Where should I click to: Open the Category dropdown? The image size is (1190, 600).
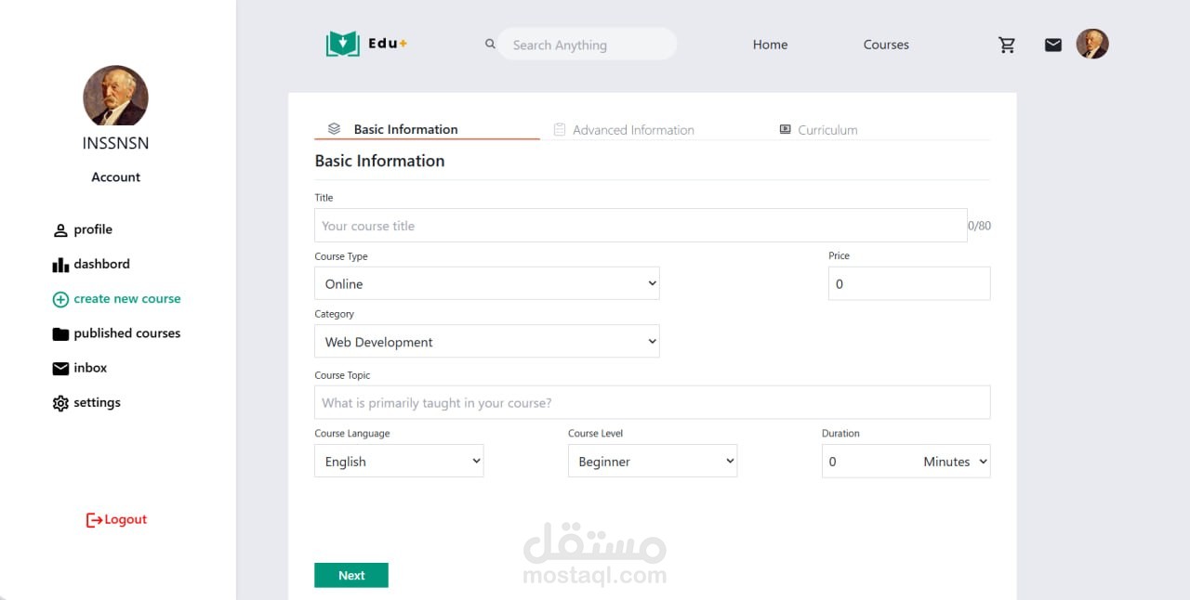click(x=486, y=341)
